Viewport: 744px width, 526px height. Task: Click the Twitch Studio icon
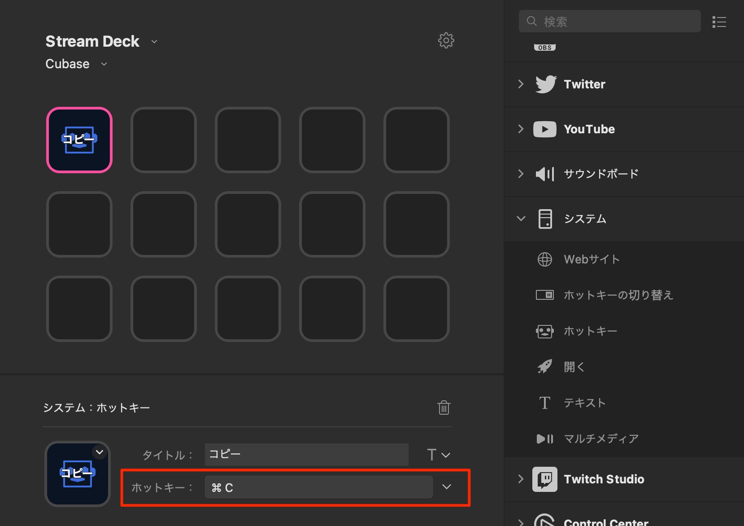click(545, 479)
